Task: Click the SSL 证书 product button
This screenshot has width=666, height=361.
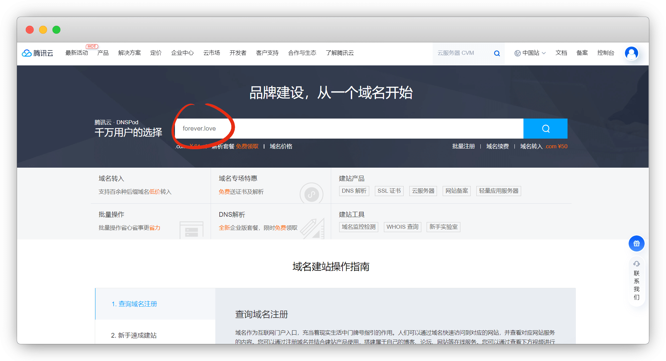Action: point(389,191)
